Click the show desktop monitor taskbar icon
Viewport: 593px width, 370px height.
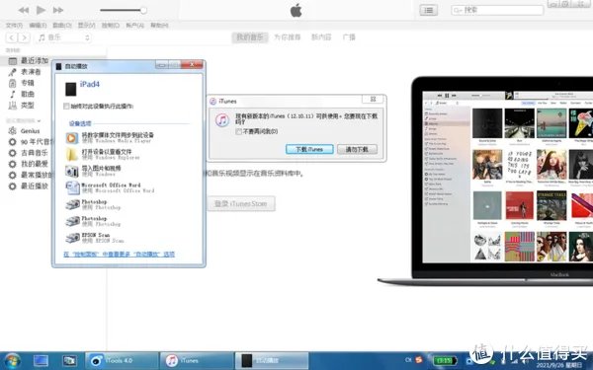point(41,360)
